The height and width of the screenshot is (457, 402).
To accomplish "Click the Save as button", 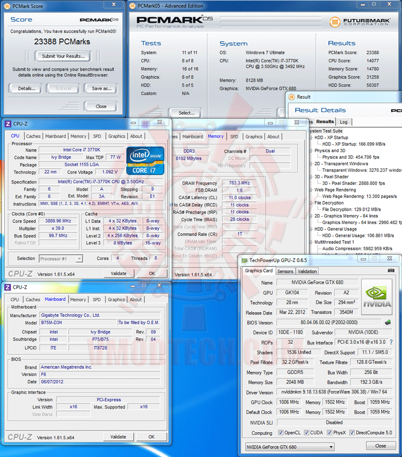I will [x=101, y=88].
